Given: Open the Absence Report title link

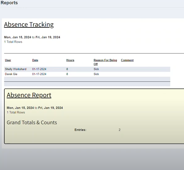Looking at the screenshot, I should click(29, 95).
